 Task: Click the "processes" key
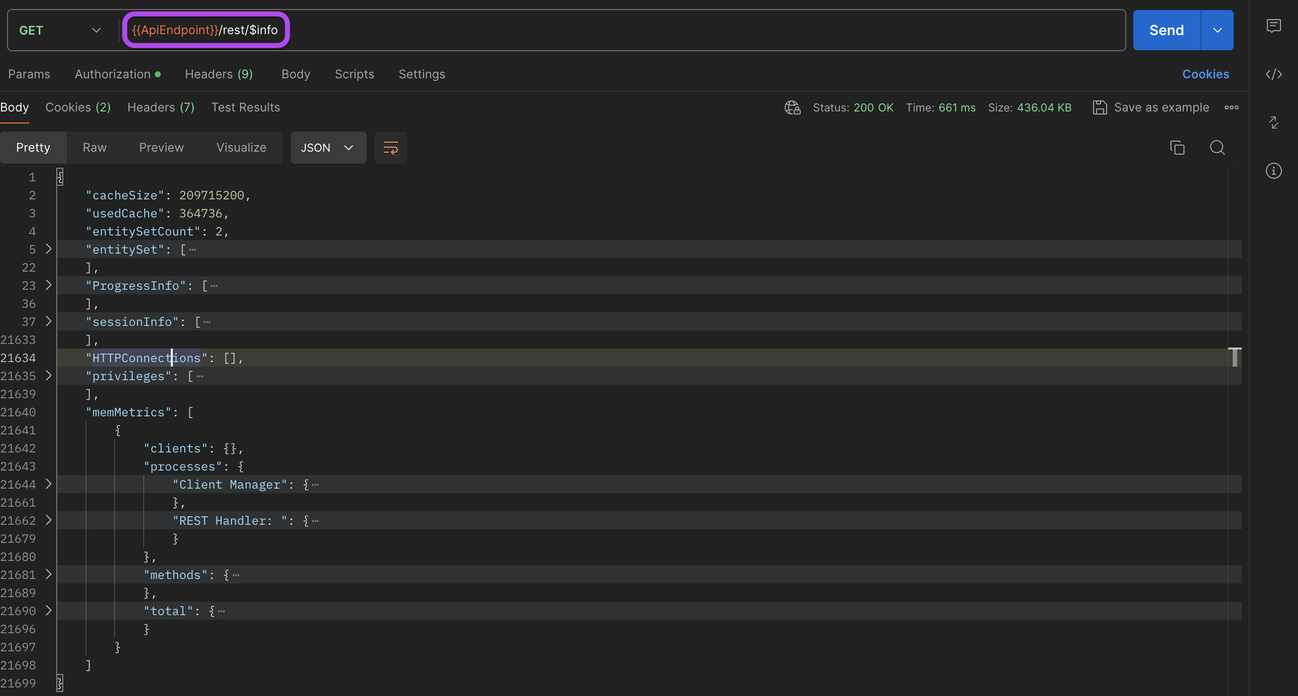(x=183, y=467)
